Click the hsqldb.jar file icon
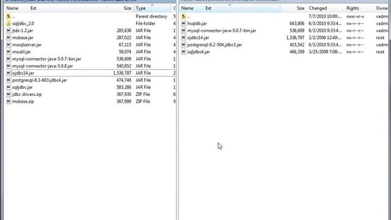Viewport: 391px width, 220px height. pos(183,23)
